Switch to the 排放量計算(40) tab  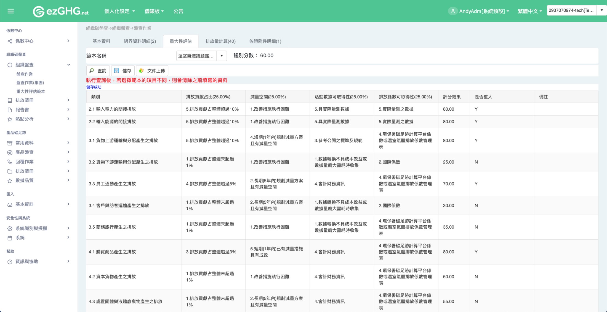click(220, 41)
